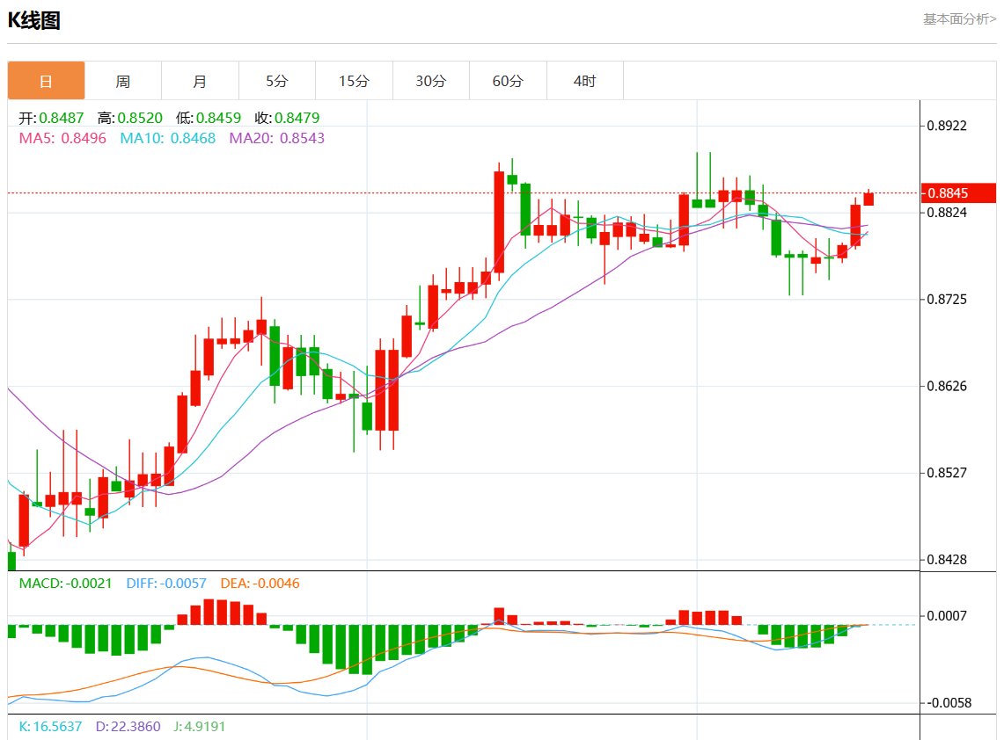Viewport: 1004px width, 740px height.
Task: Open the 5分 interval tab
Action: (277, 81)
